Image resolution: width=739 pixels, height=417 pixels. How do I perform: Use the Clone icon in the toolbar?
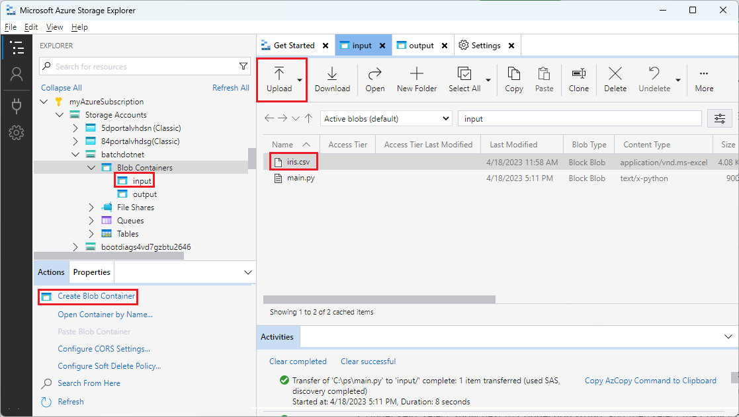[x=578, y=79]
